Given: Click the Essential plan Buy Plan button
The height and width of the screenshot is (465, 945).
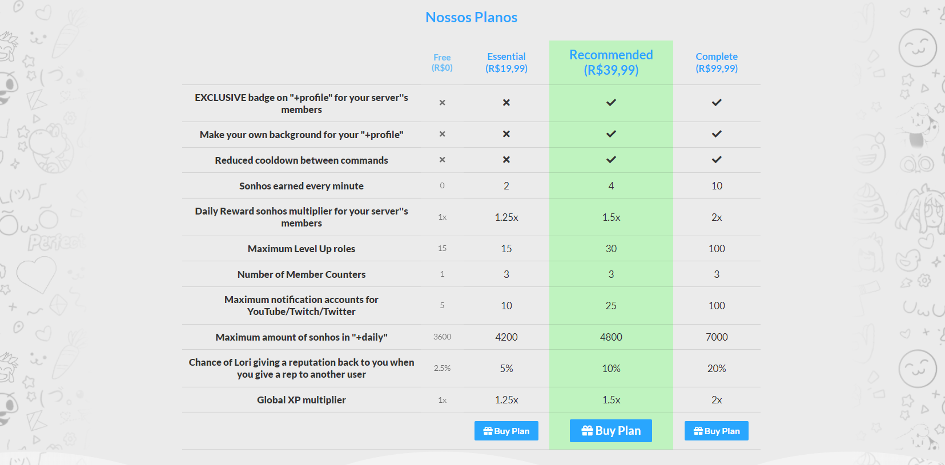Looking at the screenshot, I should (506, 431).
